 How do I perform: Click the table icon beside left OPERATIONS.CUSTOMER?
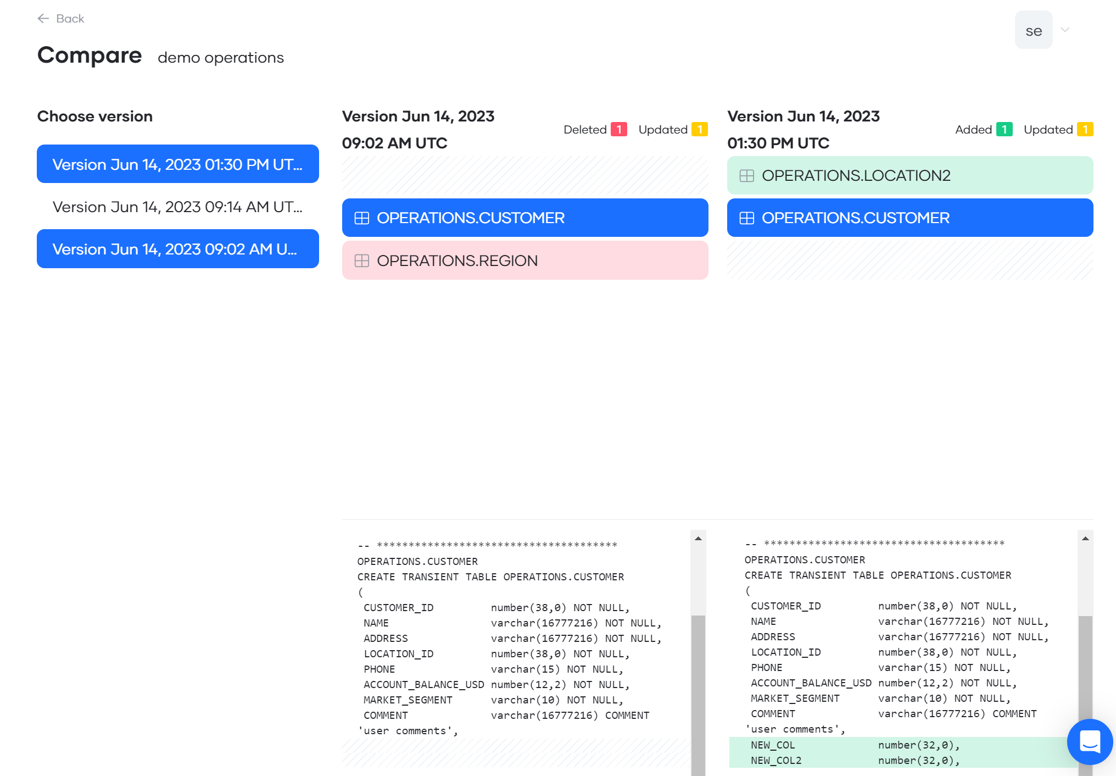pyautogui.click(x=362, y=218)
